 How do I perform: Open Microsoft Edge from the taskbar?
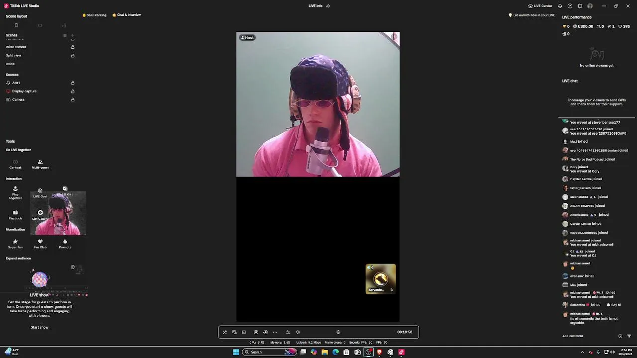(335, 352)
